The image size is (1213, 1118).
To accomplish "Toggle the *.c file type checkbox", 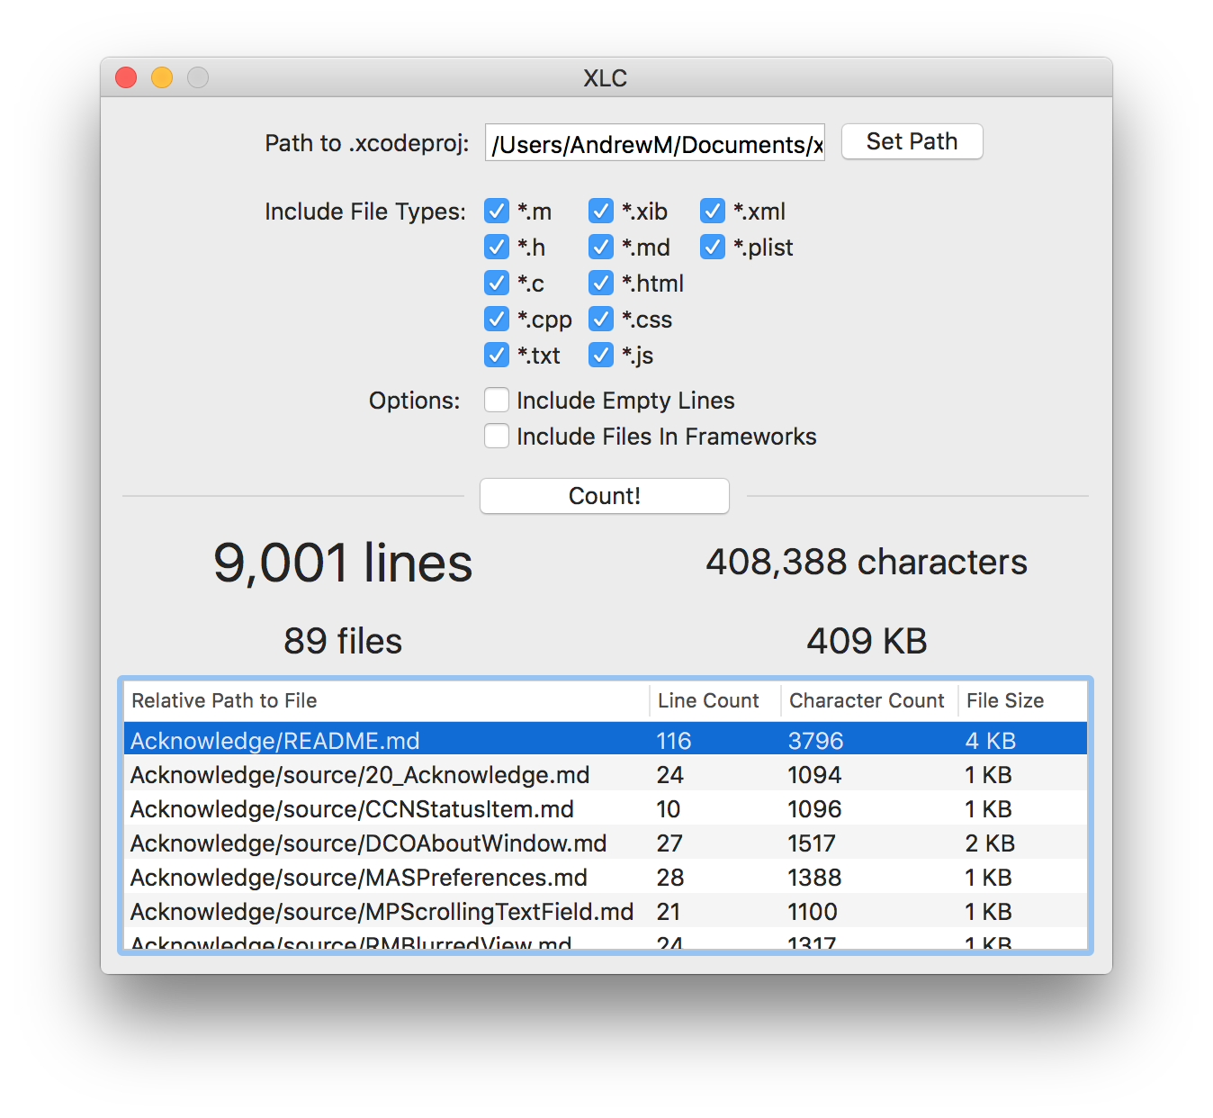I will (497, 283).
